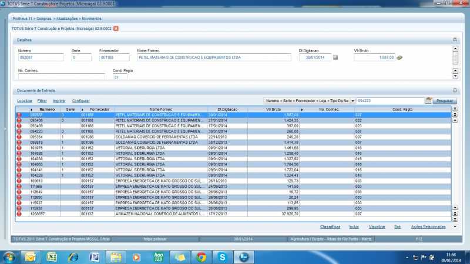
Task: Click the red status icon for row 093408
Action: [x=19, y=120]
